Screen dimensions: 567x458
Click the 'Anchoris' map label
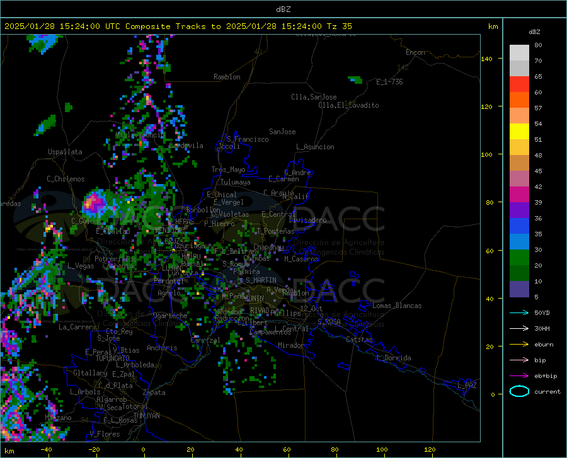162,348
